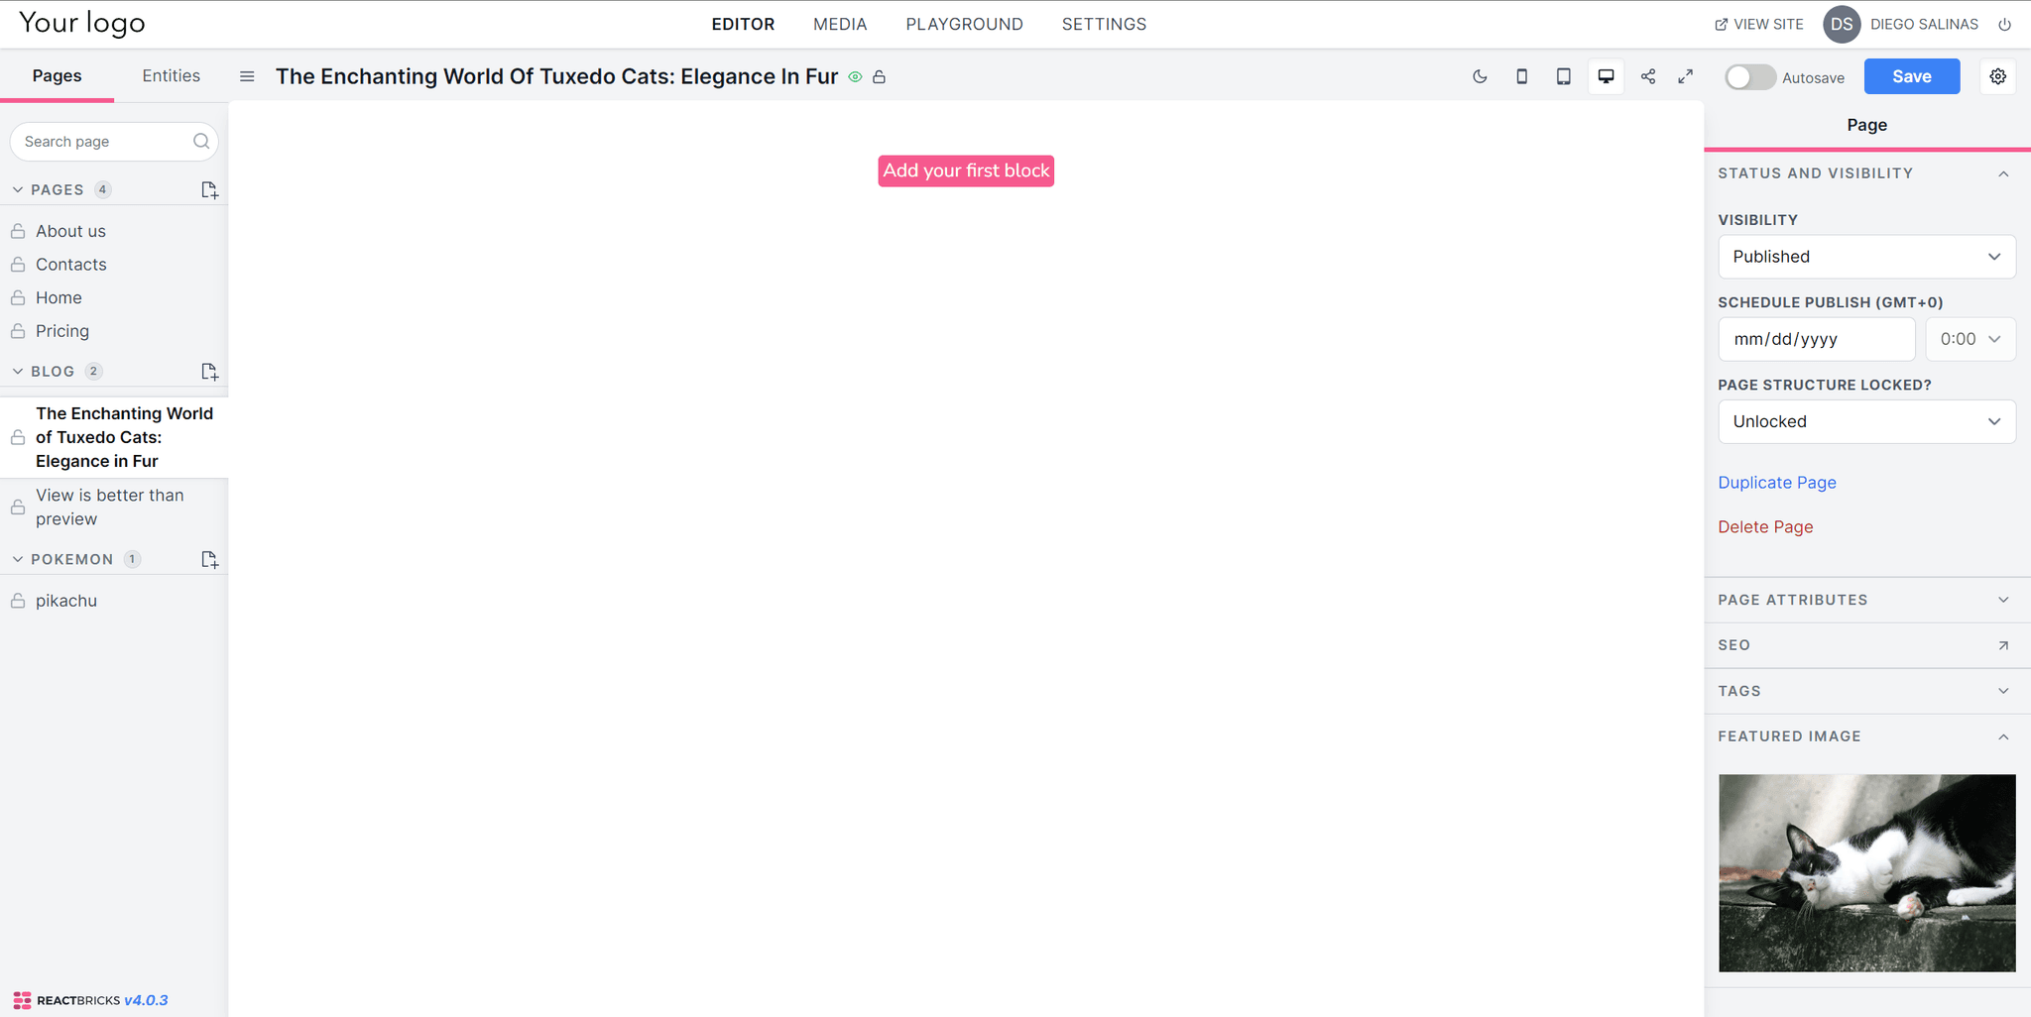Click the tuxedo cat featured image
Screen dimensions: 2031x1017
tap(1866, 872)
